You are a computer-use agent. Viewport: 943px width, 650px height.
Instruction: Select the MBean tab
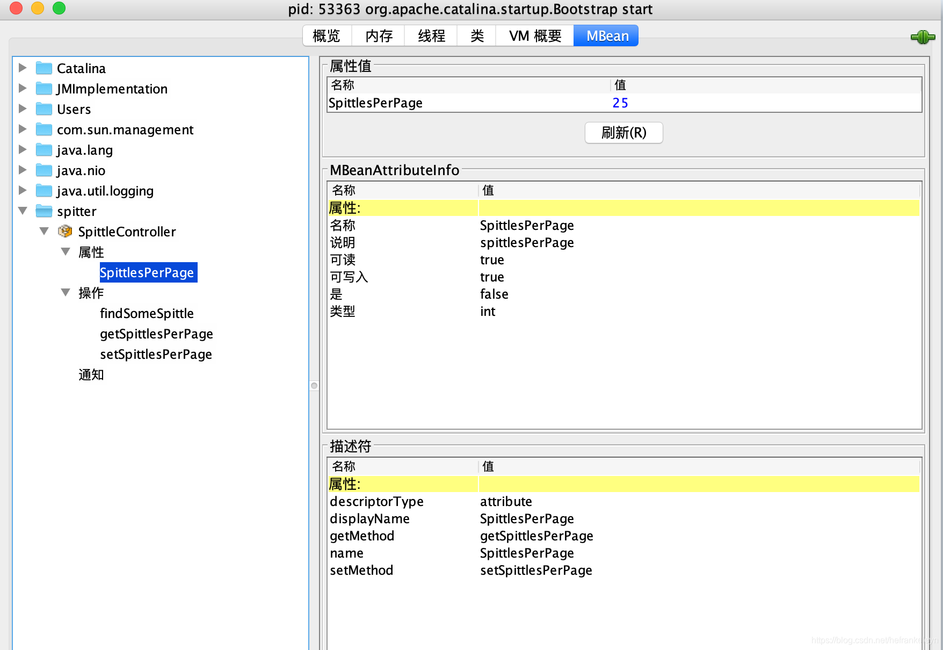[x=607, y=36]
